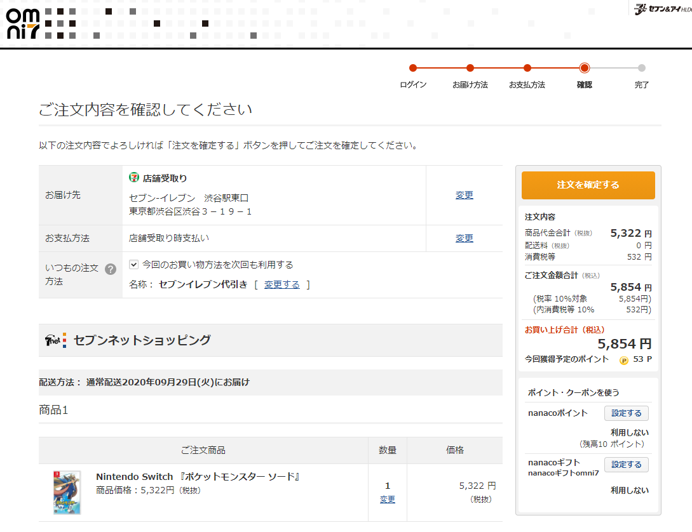Click 変更 link for お支払方法
The image size is (692, 532).
click(x=465, y=238)
